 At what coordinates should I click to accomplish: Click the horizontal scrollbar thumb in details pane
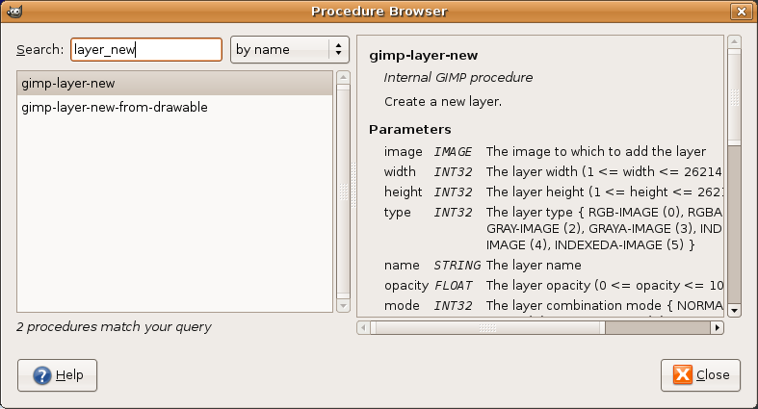[x=487, y=328]
